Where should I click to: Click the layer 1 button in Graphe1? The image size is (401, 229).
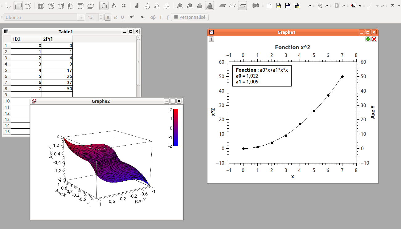pos(211,39)
